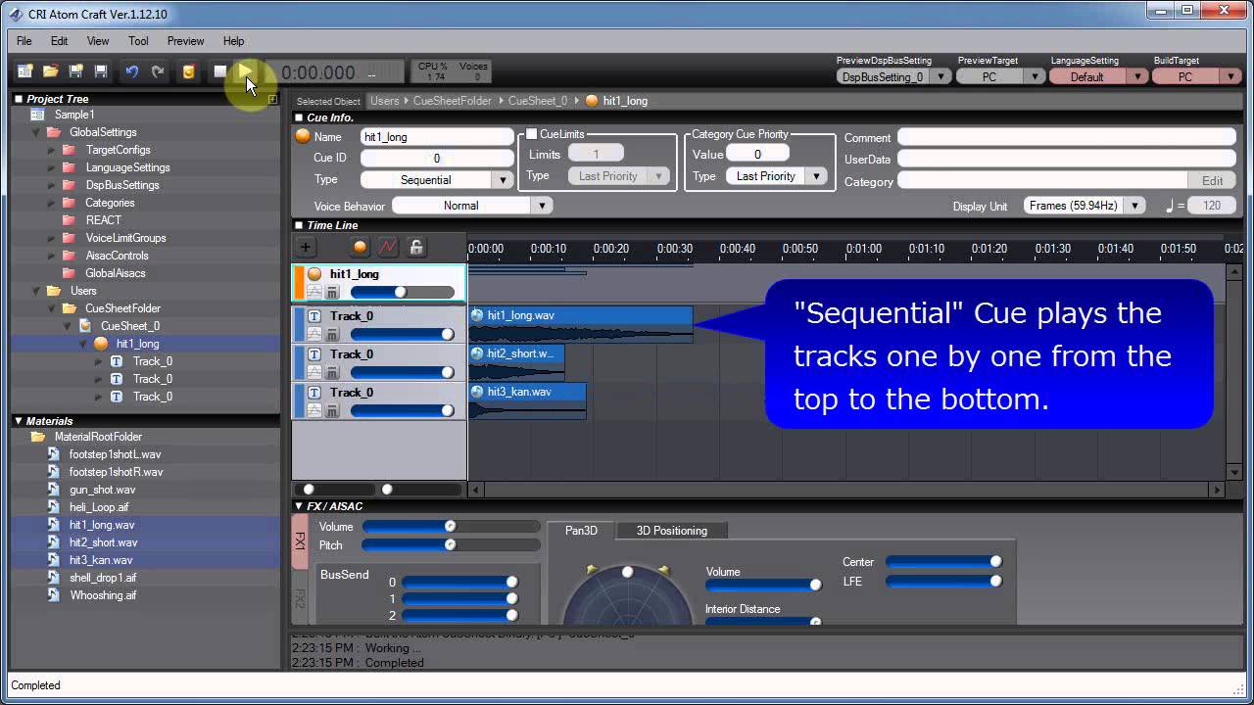This screenshot has width=1254, height=705.
Task: Click the T icon of the hit3_kan.wav track
Action: (x=314, y=393)
